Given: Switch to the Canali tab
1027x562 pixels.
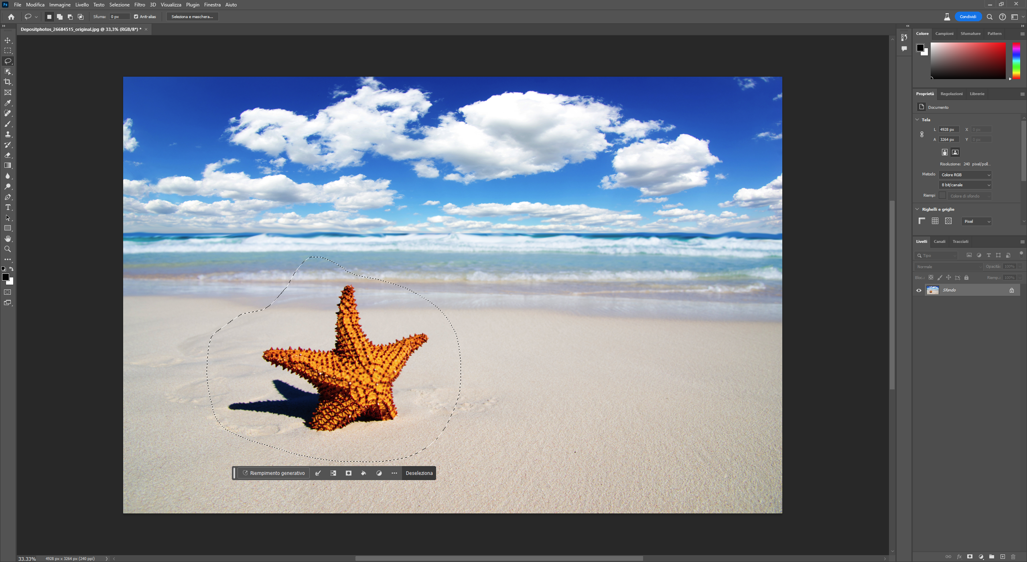Looking at the screenshot, I should click(x=939, y=242).
